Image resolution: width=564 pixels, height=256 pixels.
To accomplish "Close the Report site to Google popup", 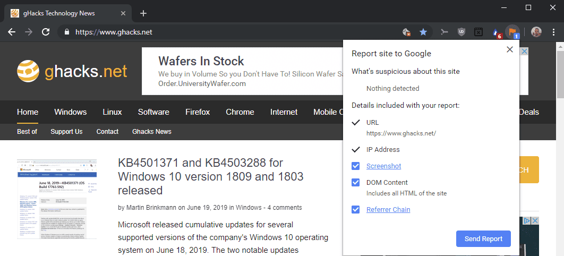I will [510, 49].
